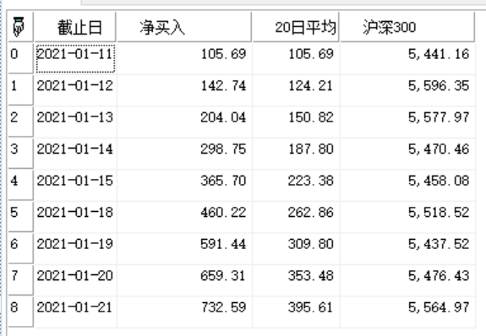The height and width of the screenshot is (336, 486).
Task: Select row header 1
Action: click(x=20, y=89)
